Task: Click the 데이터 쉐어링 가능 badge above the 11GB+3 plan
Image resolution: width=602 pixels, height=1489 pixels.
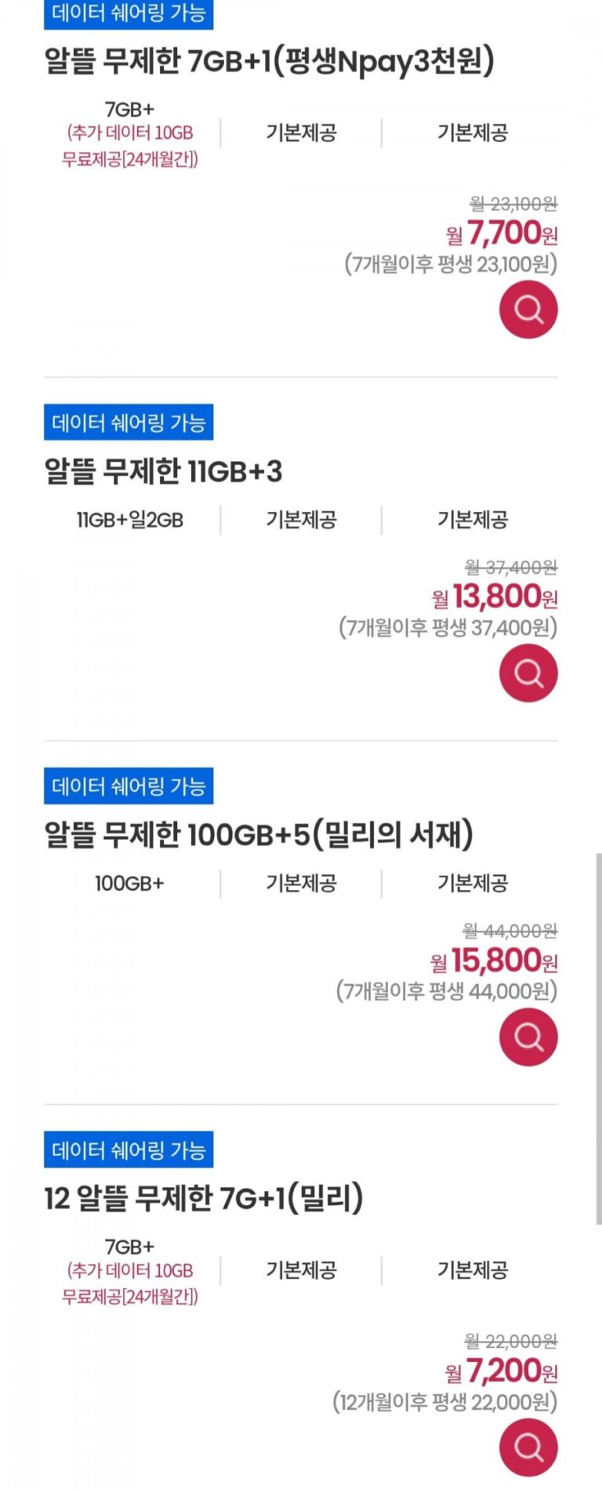Action: point(129,423)
